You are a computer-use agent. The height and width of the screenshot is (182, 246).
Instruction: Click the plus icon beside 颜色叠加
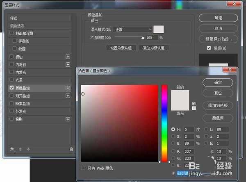tap(68, 88)
